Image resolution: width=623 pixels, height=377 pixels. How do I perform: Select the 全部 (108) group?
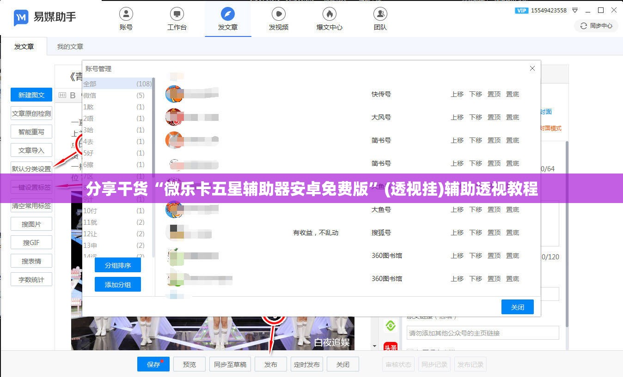tap(117, 84)
